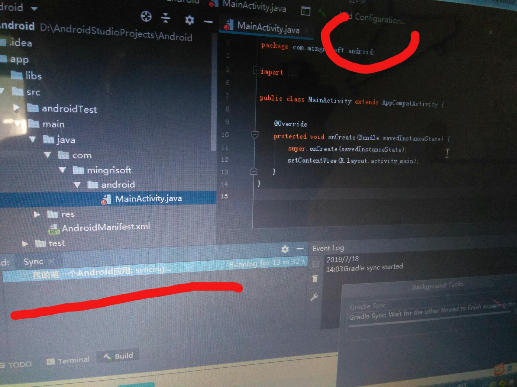Click the Android project root path
The height and width of the screenshot is (387, 517).
[x=116, y=32]
